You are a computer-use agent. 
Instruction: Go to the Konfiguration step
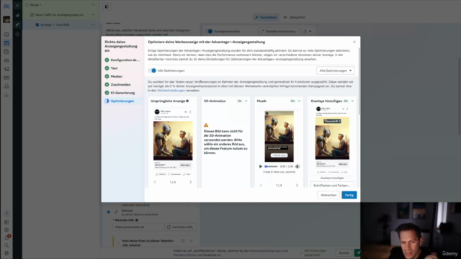122,60
